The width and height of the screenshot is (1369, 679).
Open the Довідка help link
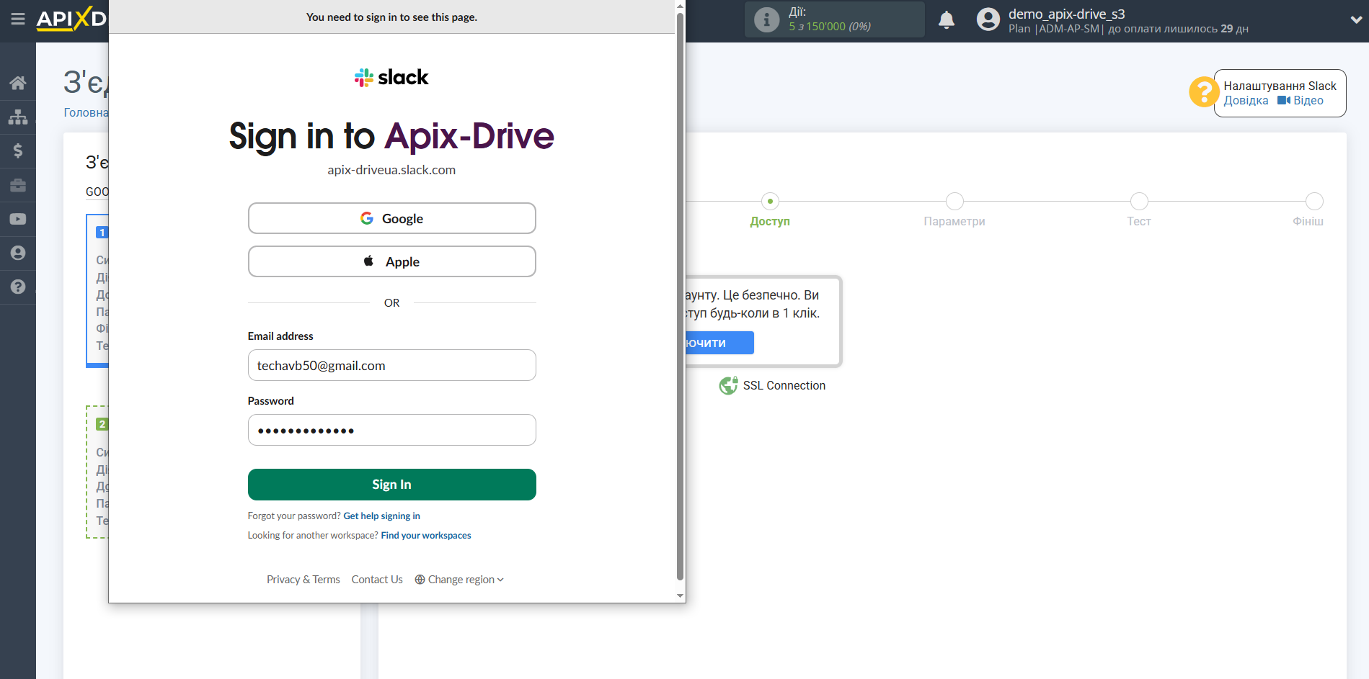(x=1246, y=101)
